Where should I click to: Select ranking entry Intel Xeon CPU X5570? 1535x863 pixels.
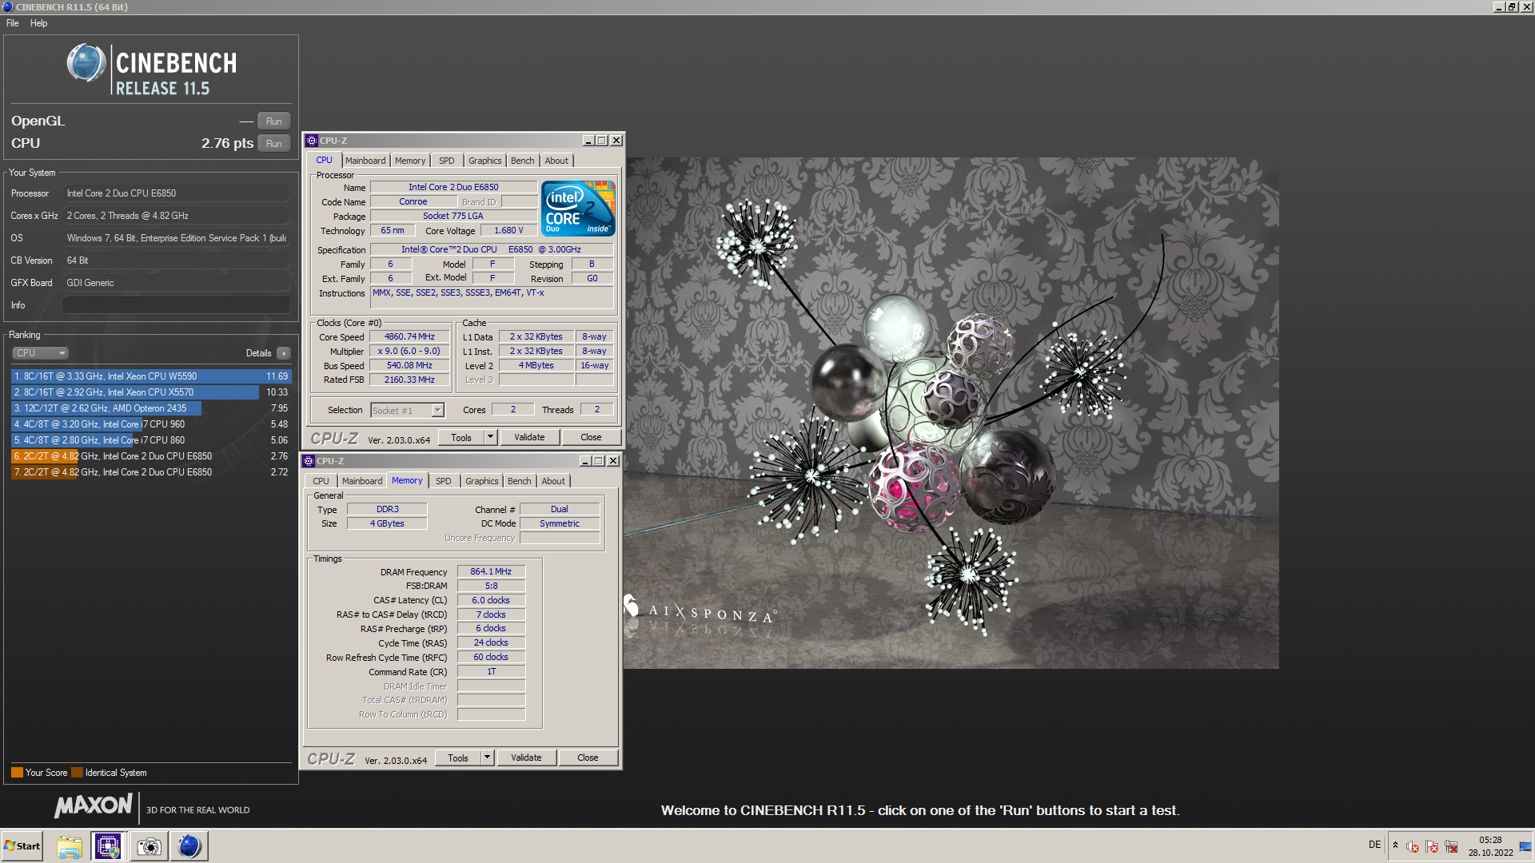[151, 392]
